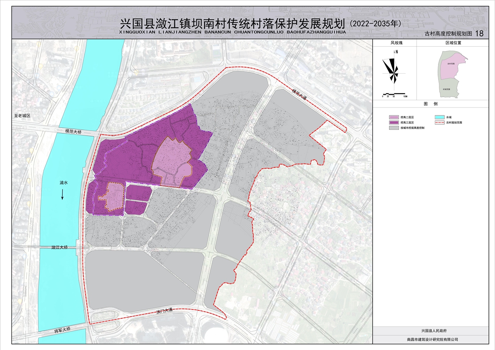This screenshot has width=495, height=350.
Task: Click the 南昌市建筑设计研究院有限公司 footer text
Action: tap(433, 339)
